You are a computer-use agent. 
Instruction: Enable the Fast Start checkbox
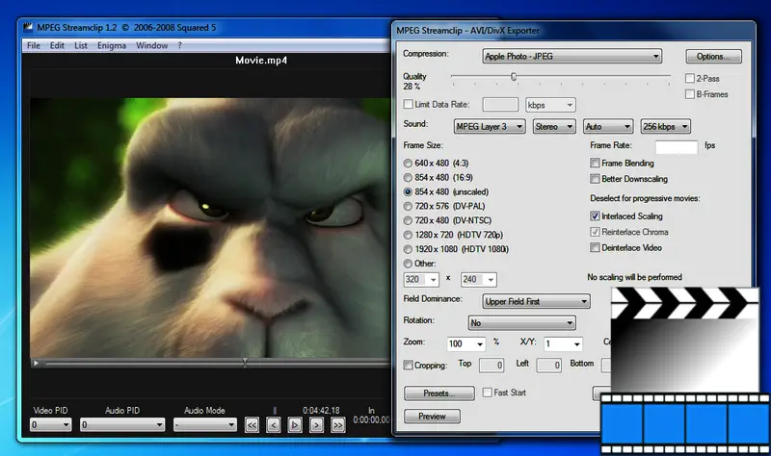(x=488, y=393)
